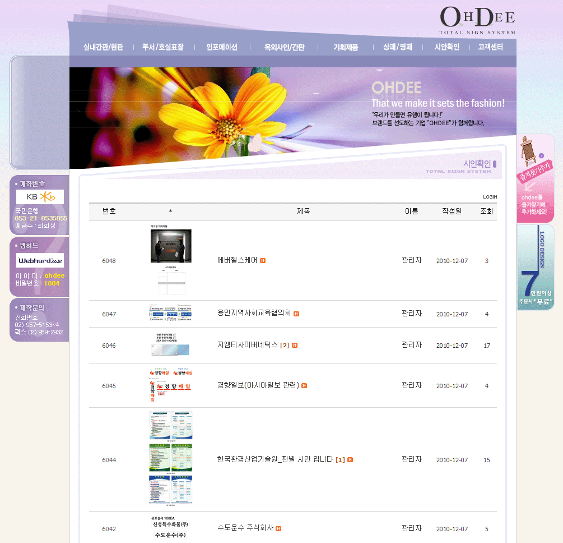Click the N icon beside 경향일보 post

(304, 385)
